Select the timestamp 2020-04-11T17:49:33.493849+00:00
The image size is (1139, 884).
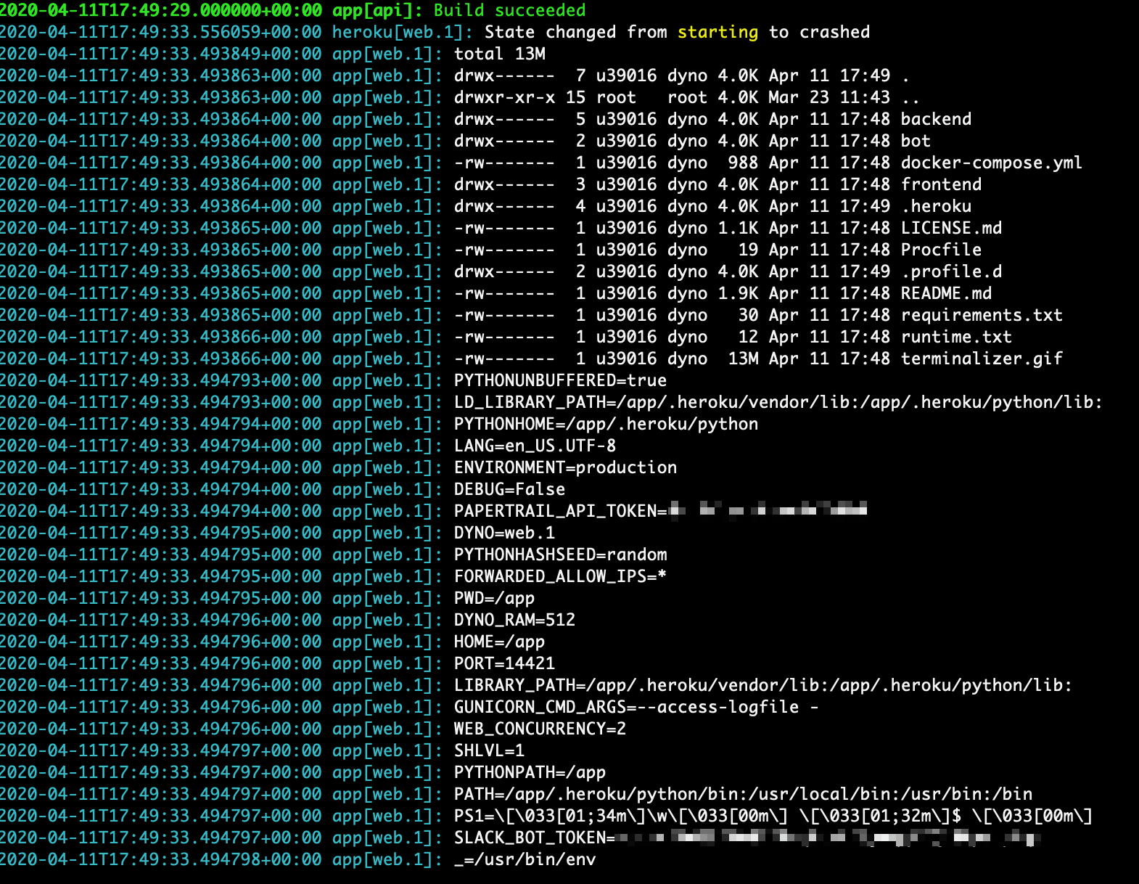pyautogui.click(x=161, y=54)
